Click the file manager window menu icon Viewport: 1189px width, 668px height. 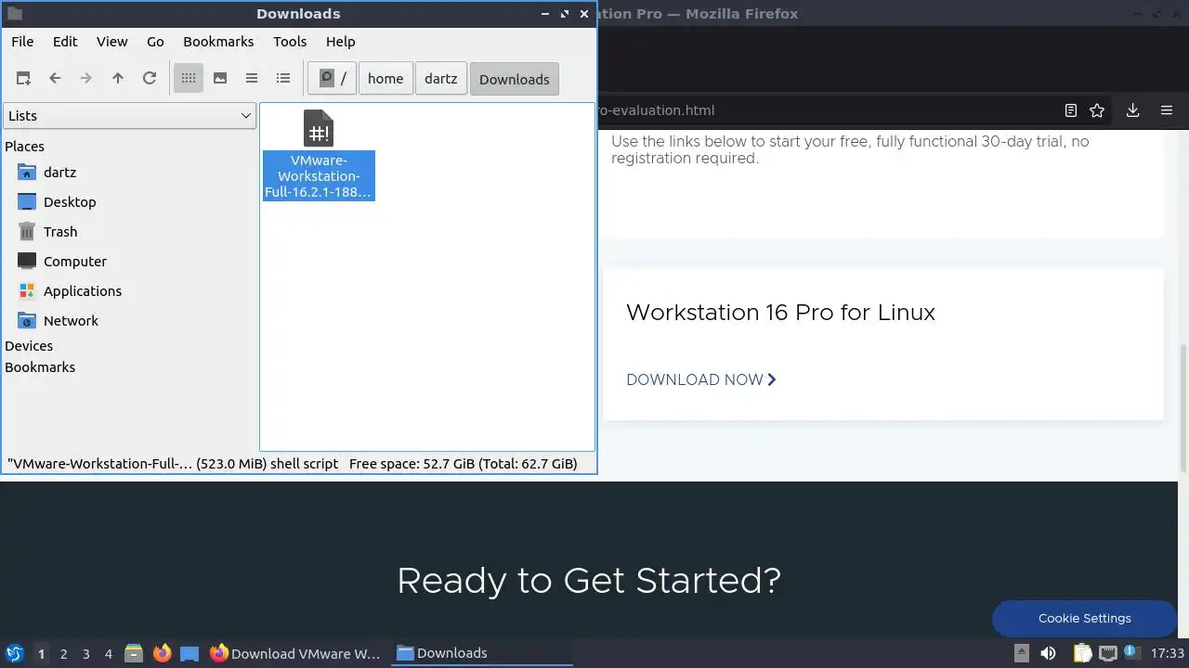[x=14, y=14]
